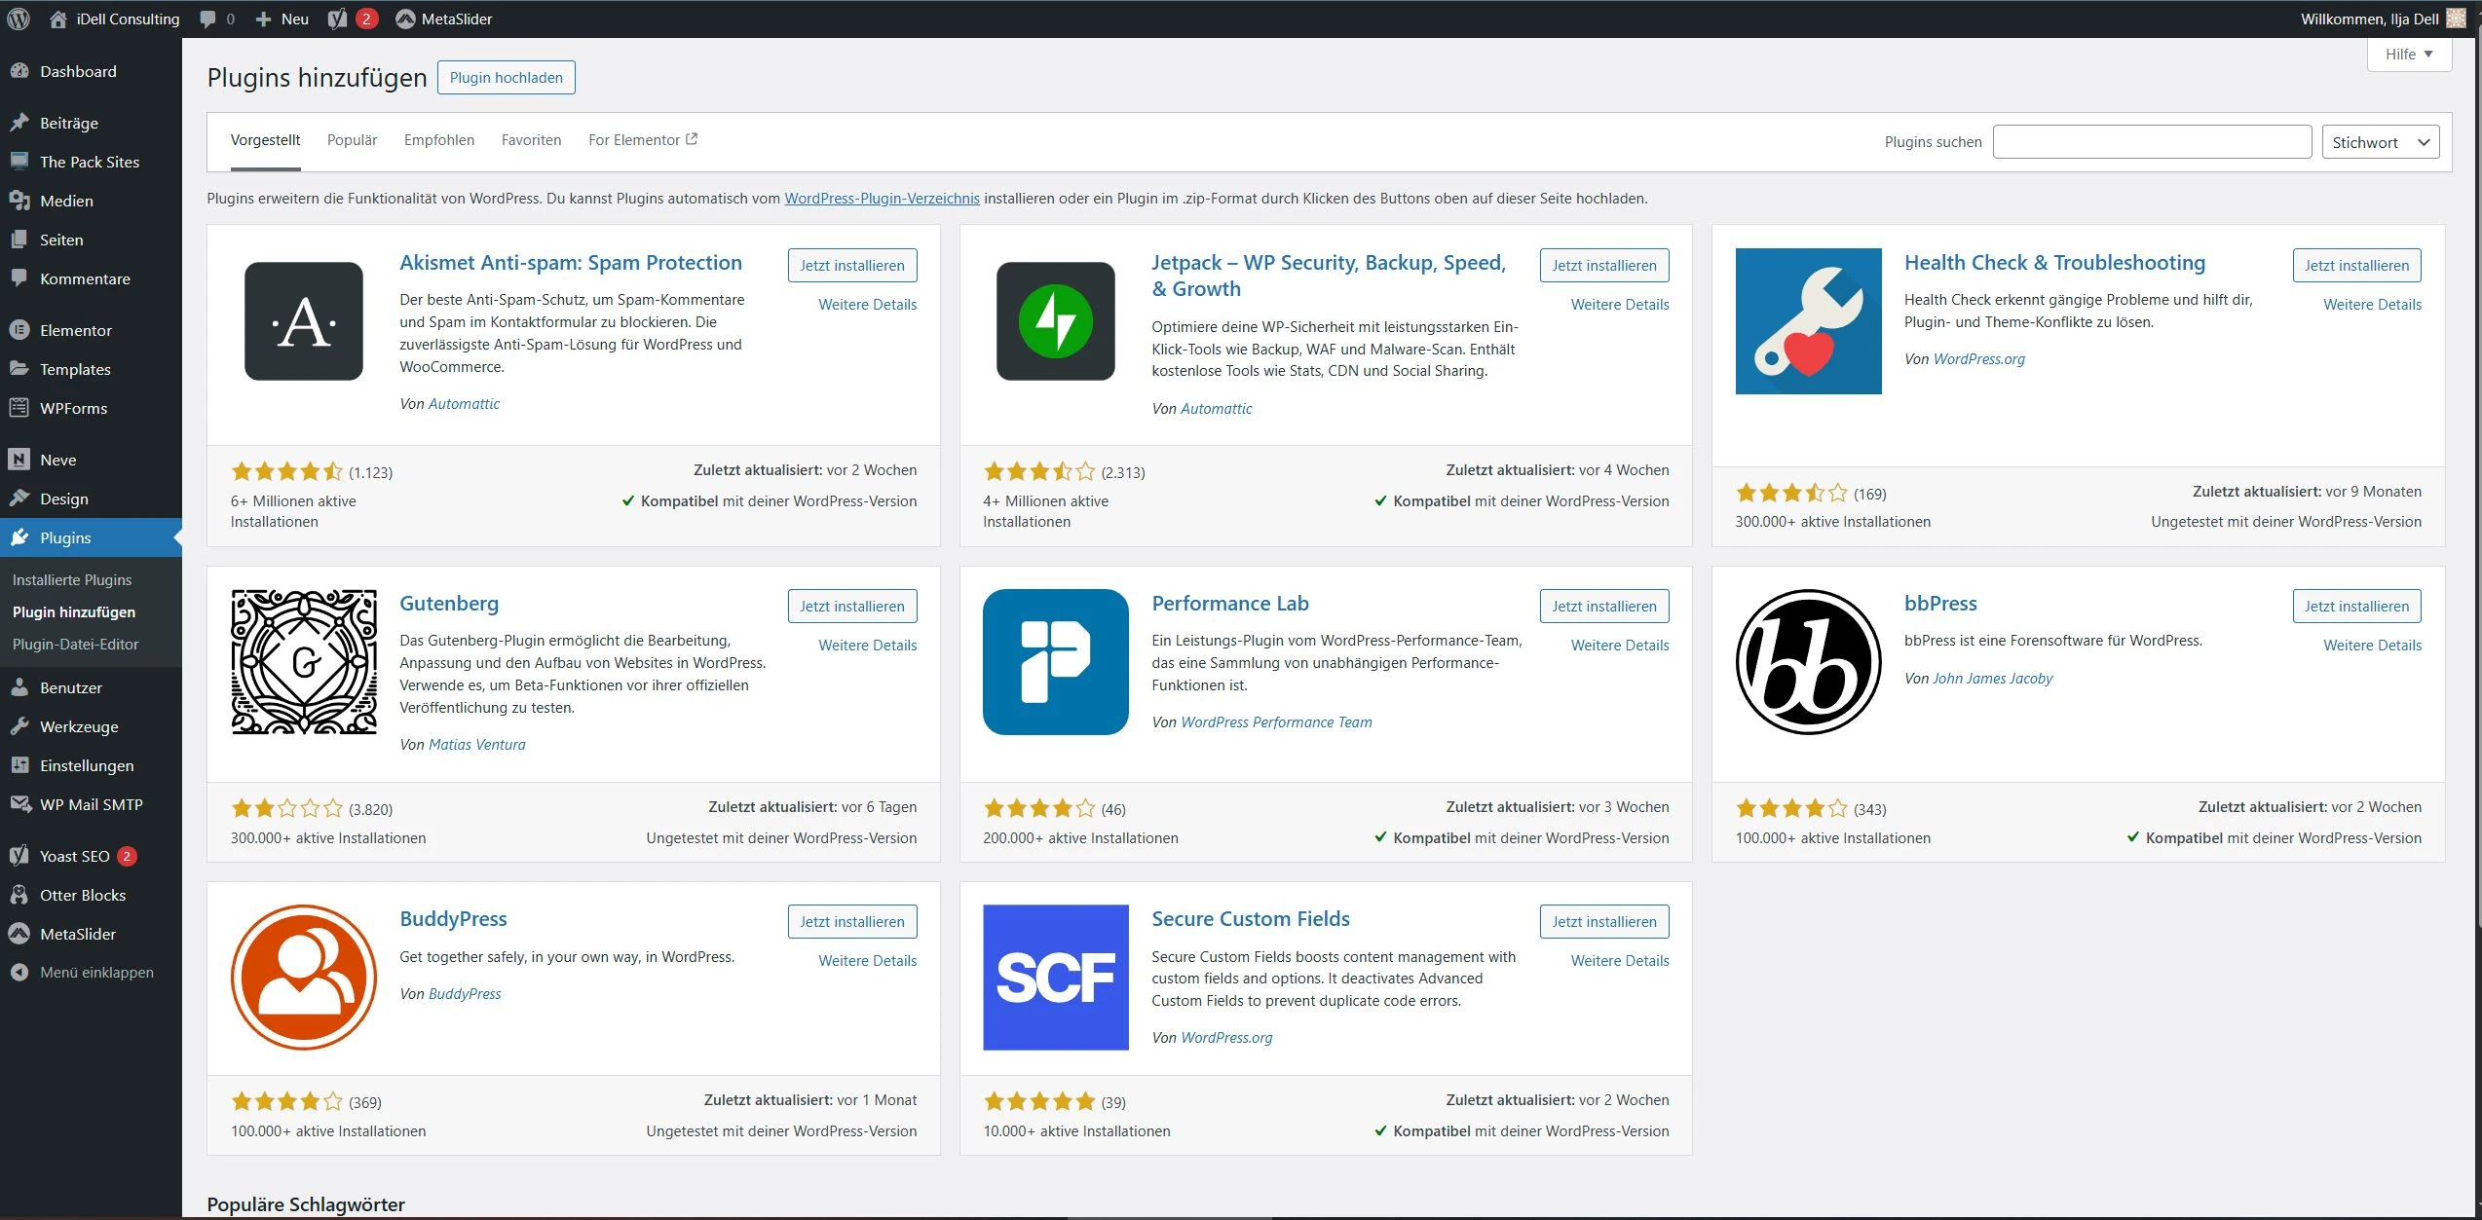Screen dimensions: 2482x1220
Task: Click the Einstellungen settings icon
Action: click(x=19, y=765)
